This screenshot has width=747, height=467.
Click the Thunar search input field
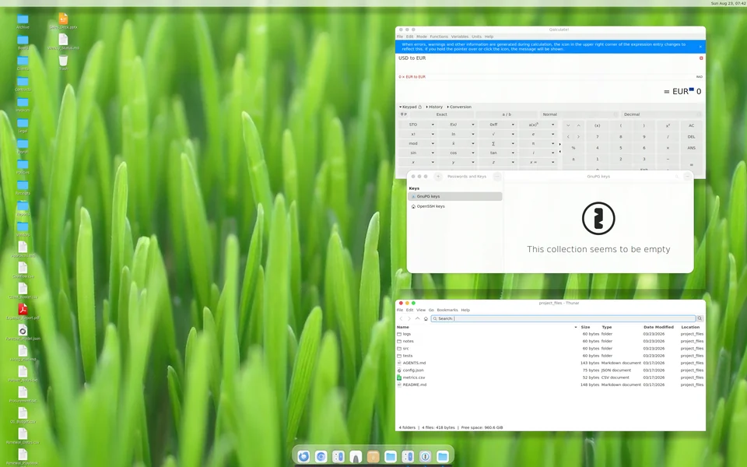point(563,318)
